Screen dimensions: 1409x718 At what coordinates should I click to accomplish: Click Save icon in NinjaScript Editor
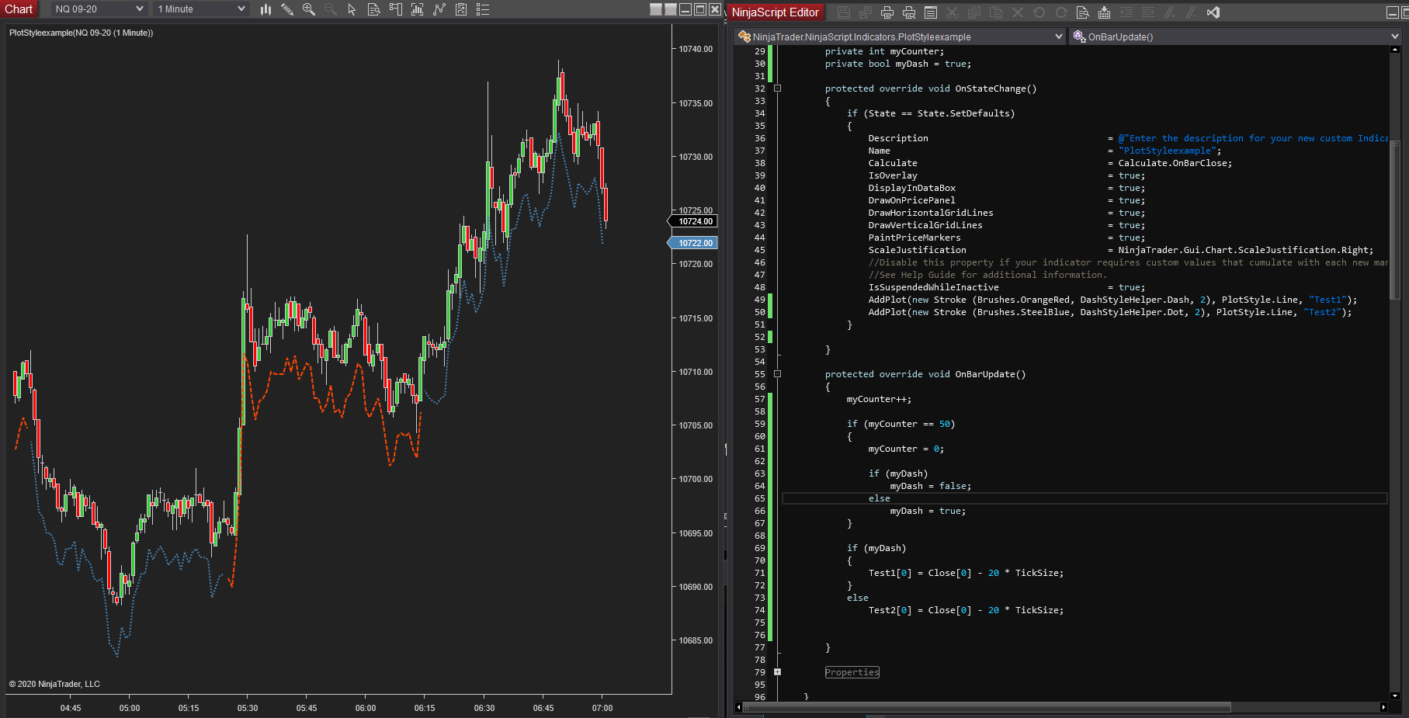844,12
